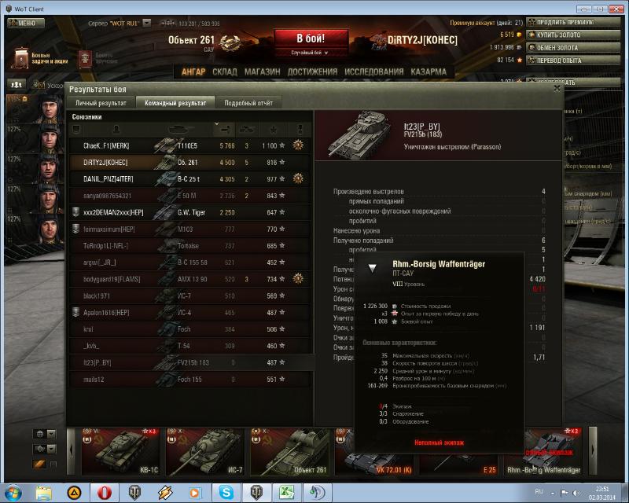The image size is (629, 503).
Task: Sort allies by squad column icon
Action: tap(76, 129)
